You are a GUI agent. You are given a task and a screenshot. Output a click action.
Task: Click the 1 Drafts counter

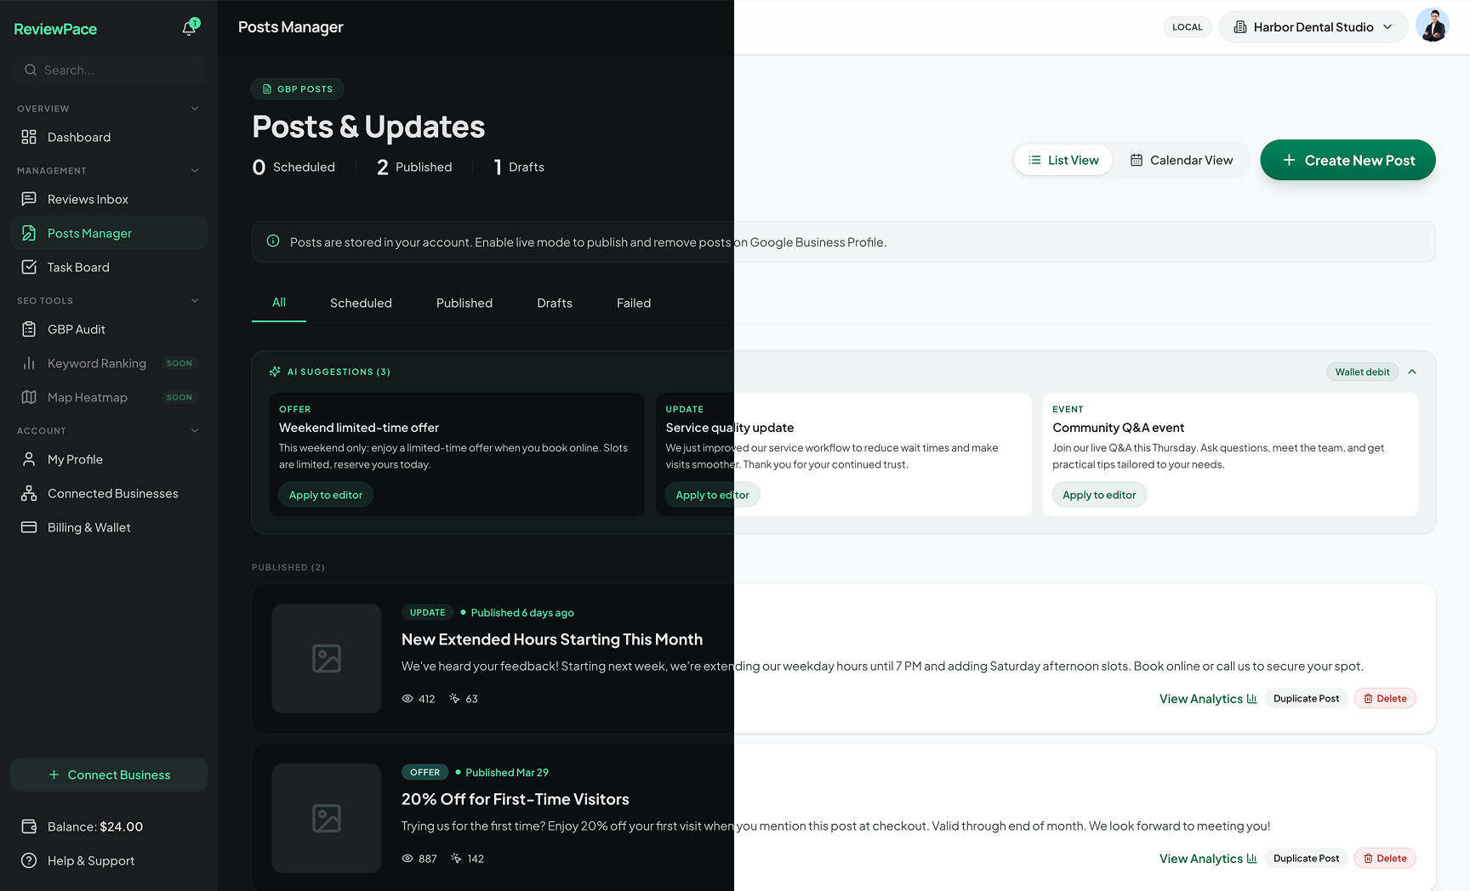pyautogui.click(x=519, y=167)
